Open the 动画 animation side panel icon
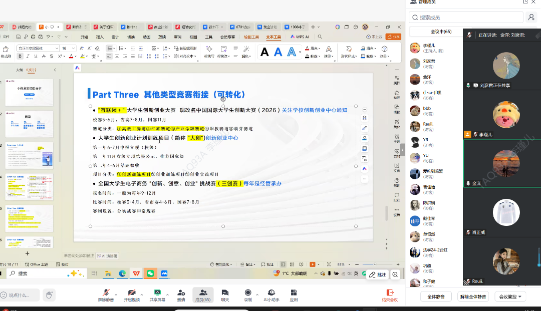The width and height of the screenshot is (541, 311). [x=397, y=93]
